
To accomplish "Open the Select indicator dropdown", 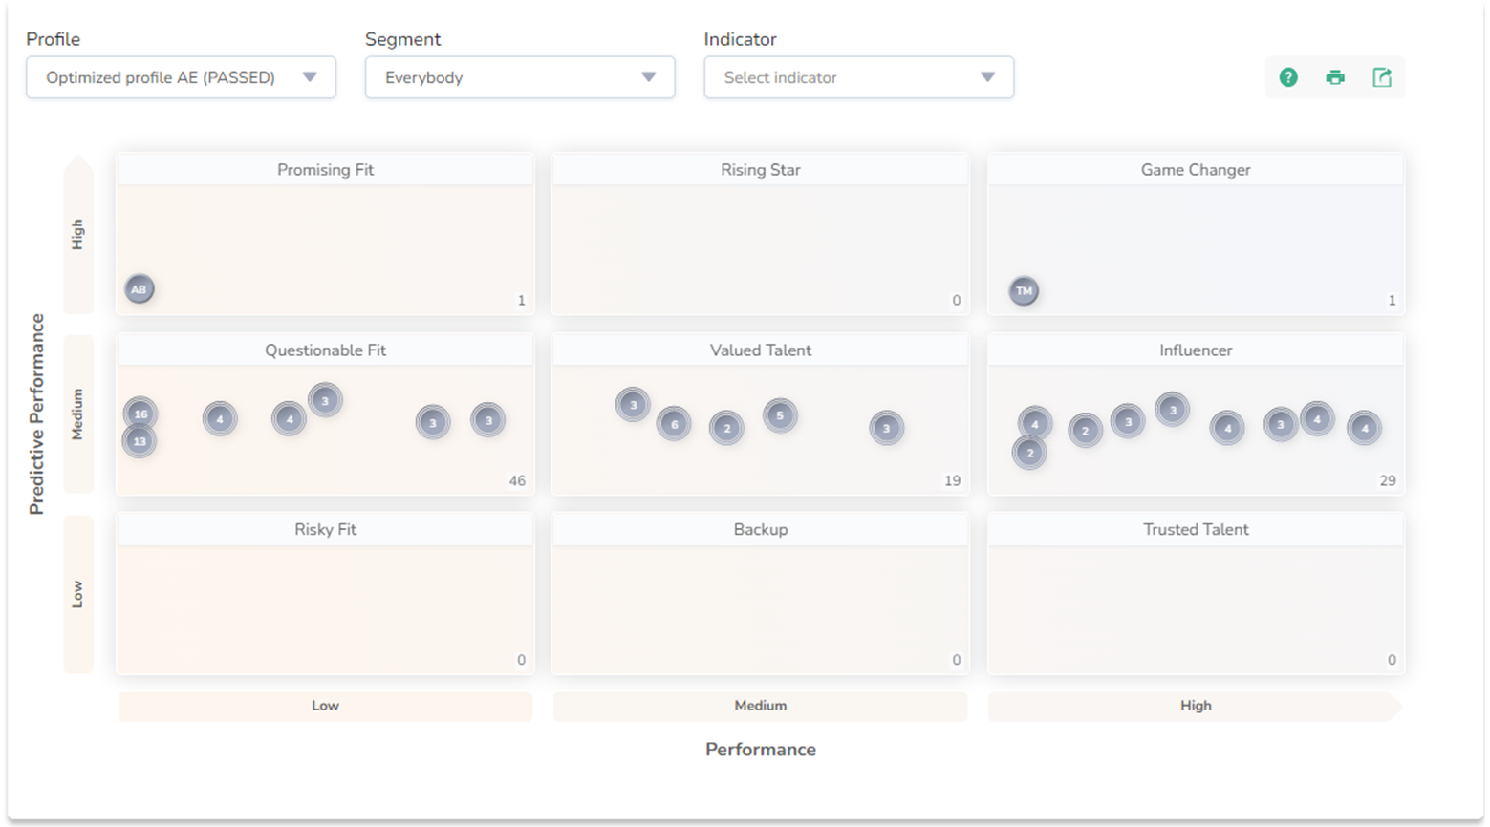I will point(858,77).
